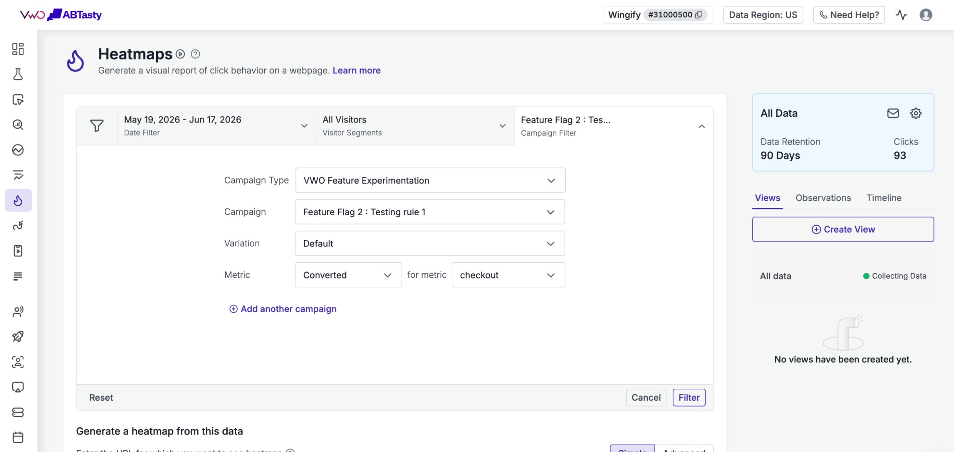Screen dimensions: 954x452
Task: Open the Campaign Type dropdown
Action: tap(430, 181)
